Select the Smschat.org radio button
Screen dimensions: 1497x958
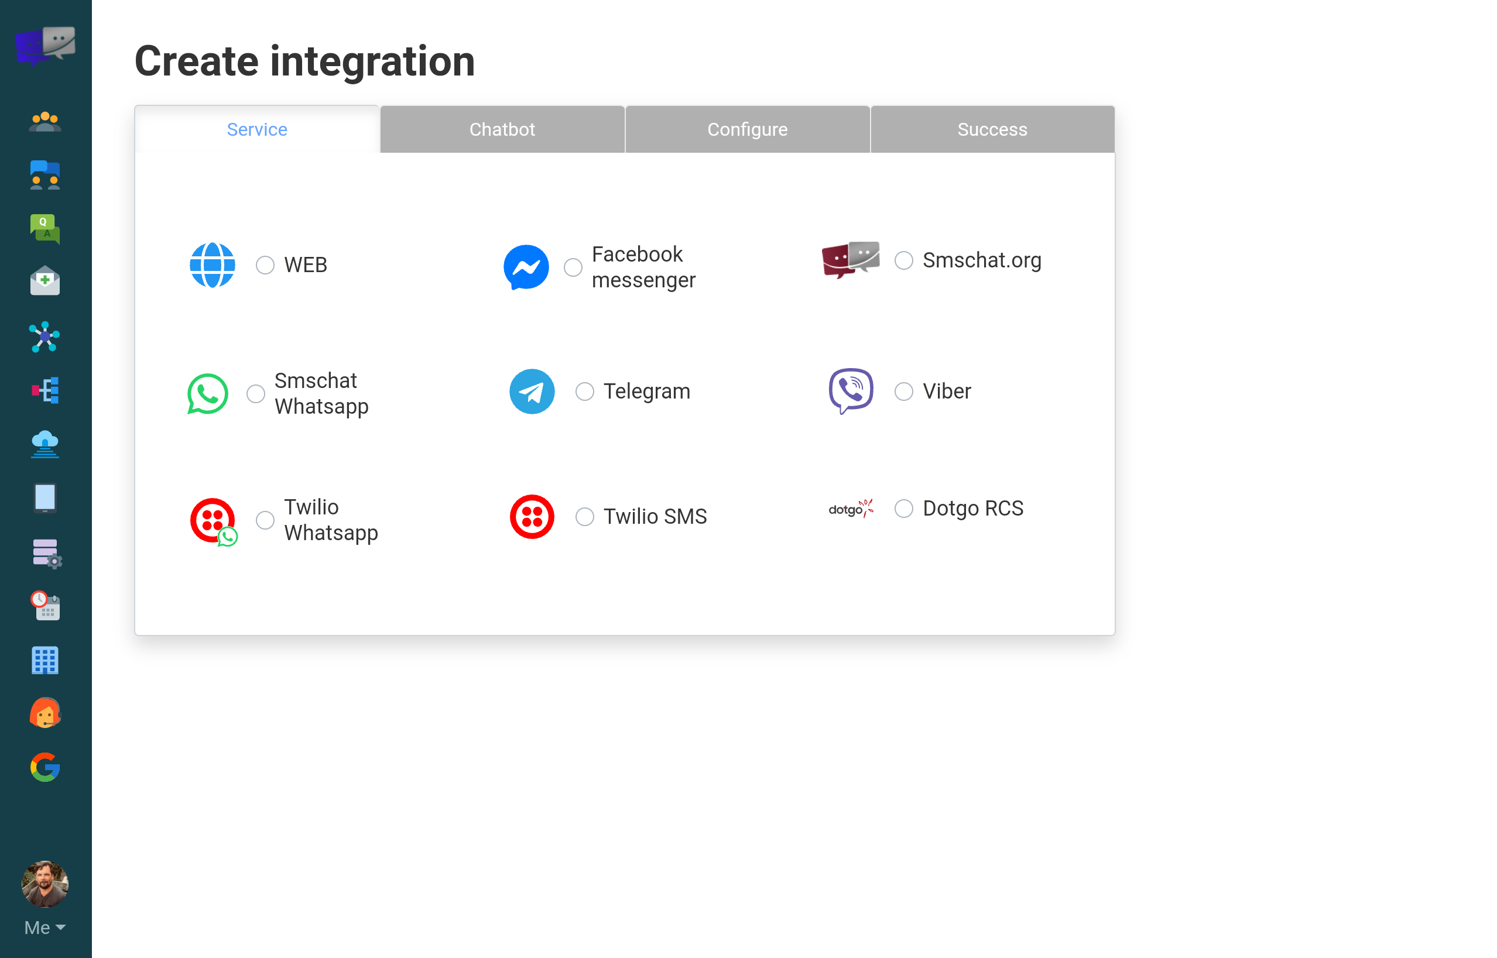(904, 260)
